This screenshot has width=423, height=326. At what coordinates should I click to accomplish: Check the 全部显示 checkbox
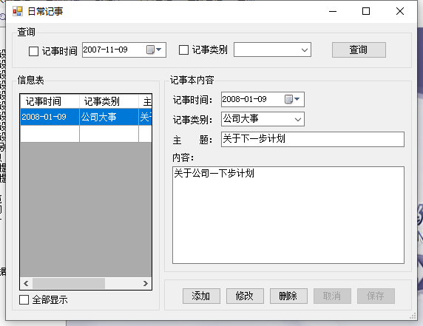[x=24, y=299]
